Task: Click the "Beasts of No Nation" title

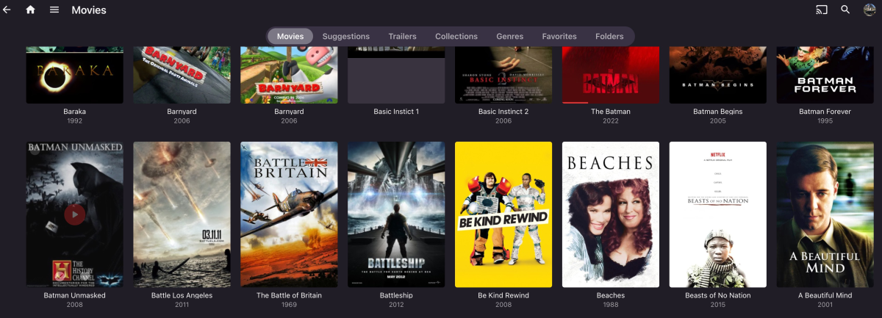Action: [x=718, y=295]
